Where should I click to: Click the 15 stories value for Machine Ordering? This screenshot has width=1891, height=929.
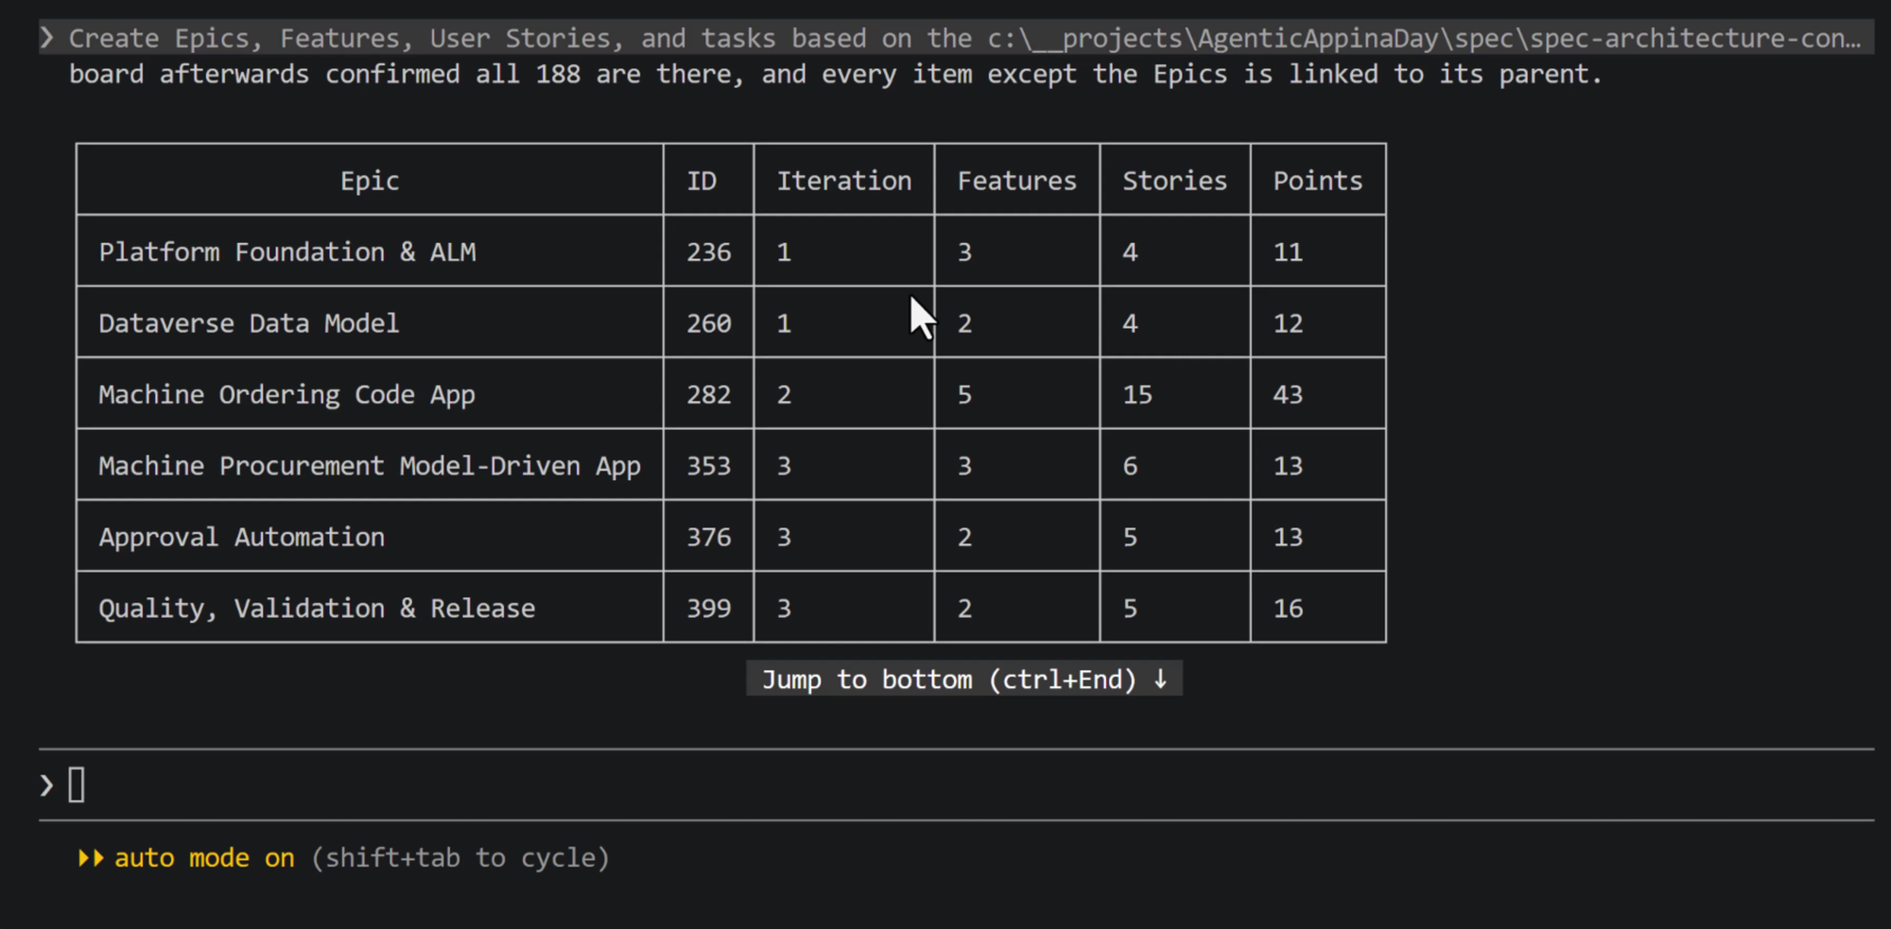click(x=1137, y=394)
